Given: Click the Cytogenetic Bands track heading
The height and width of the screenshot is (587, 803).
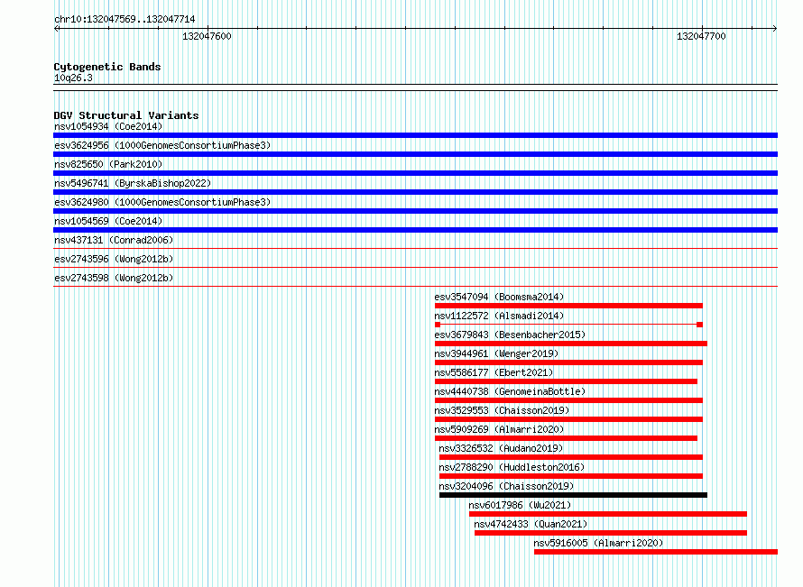Looking at the screenshot, I should pyautogui.click(x=107, y=67).
